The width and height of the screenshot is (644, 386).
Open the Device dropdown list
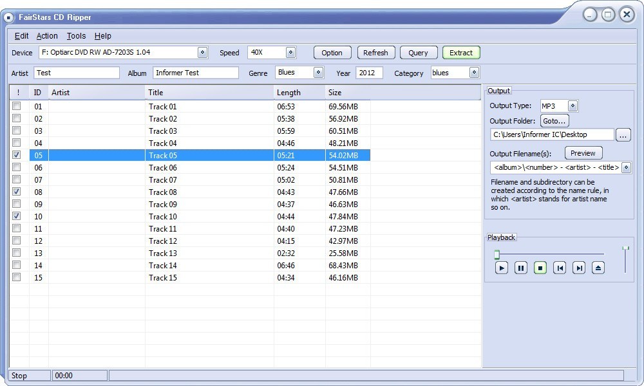pos(202,53)
